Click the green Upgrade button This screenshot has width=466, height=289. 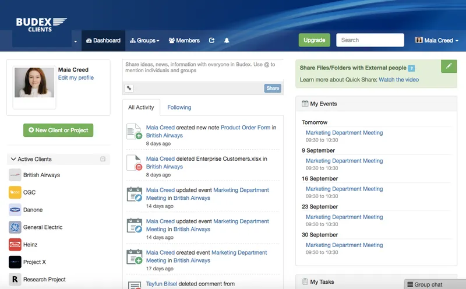[314, 40]
